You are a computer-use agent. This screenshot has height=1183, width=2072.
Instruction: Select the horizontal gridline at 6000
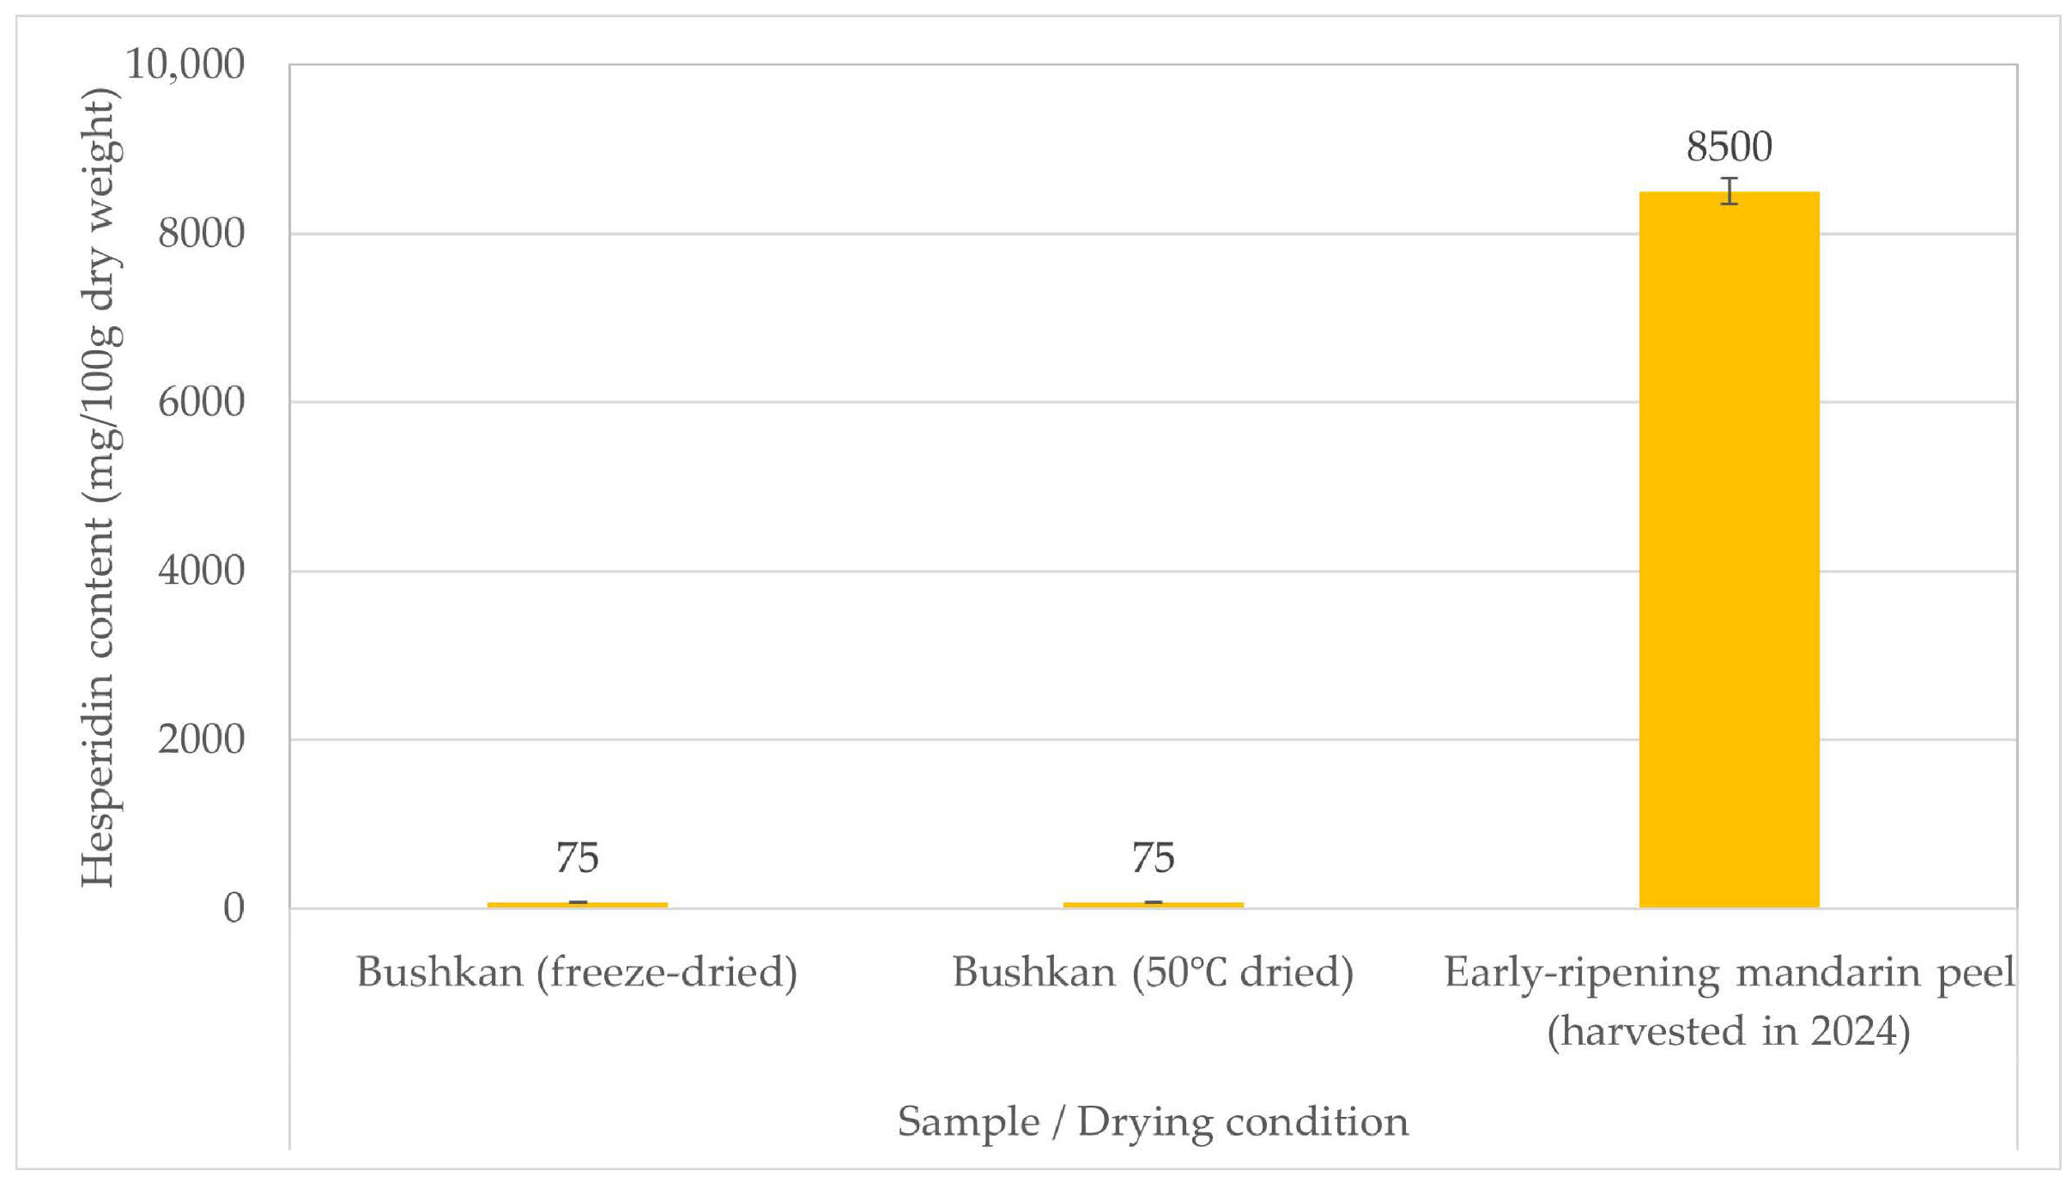(x=944, y=402)
